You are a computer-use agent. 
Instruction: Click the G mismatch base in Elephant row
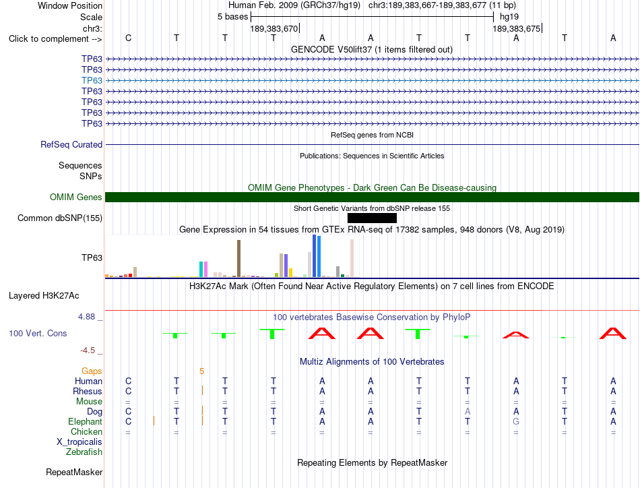coord(516,421)
